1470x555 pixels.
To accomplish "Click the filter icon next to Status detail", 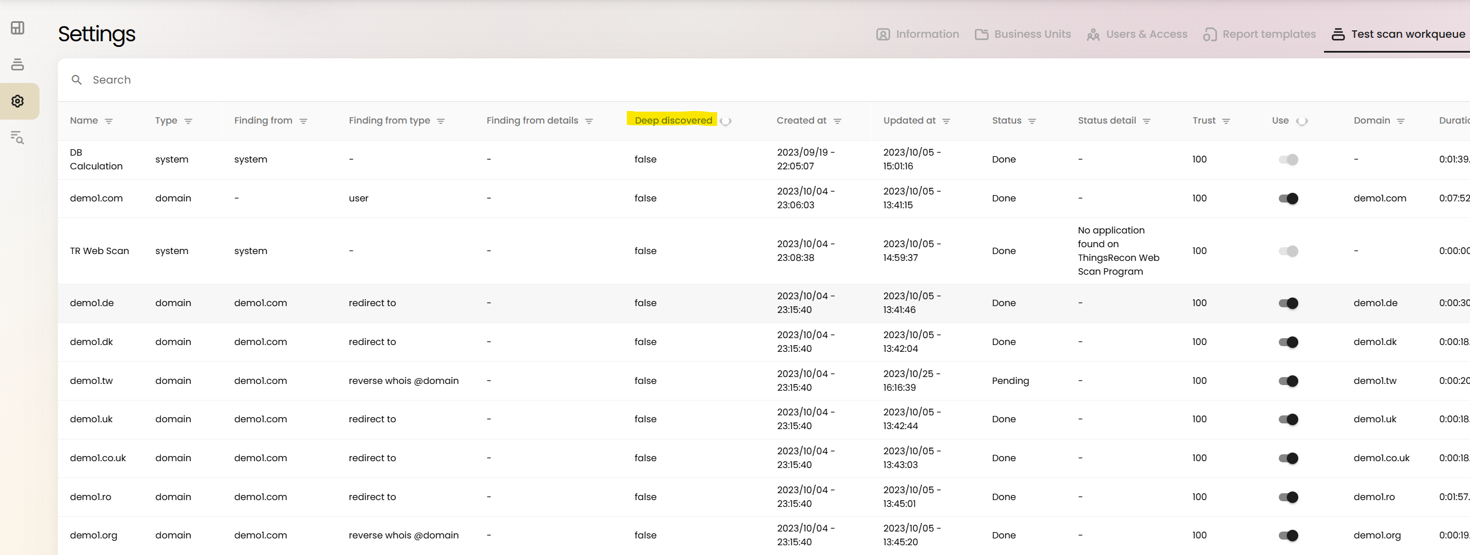I will pos(1147,121).
